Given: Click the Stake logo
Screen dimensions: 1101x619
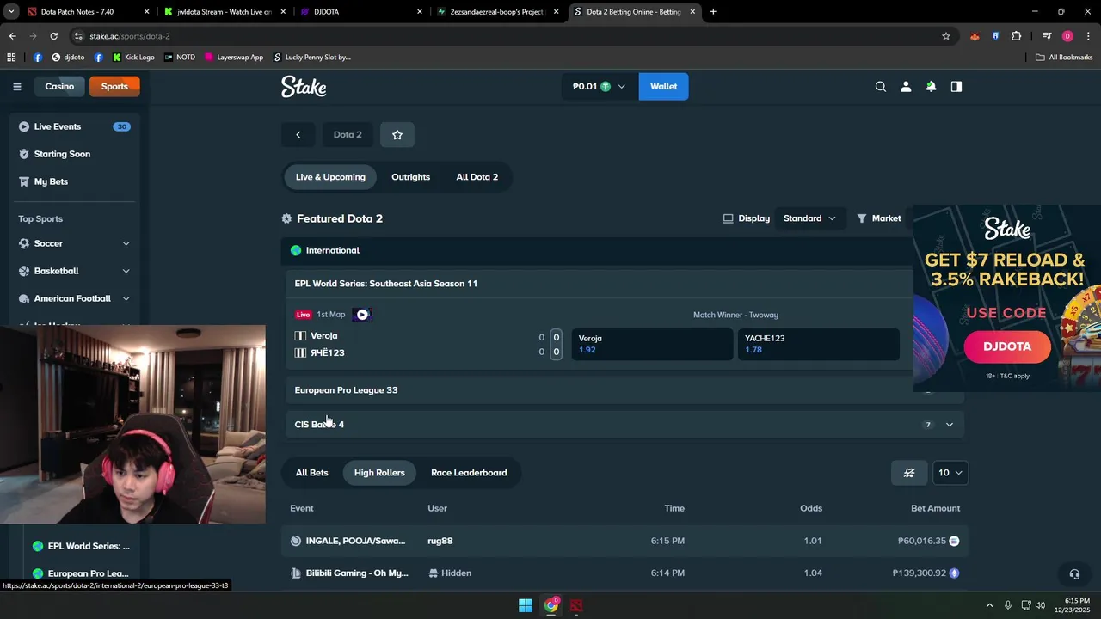Looking at the screenshot, I should pyautogui.click(x=304, y=86).
